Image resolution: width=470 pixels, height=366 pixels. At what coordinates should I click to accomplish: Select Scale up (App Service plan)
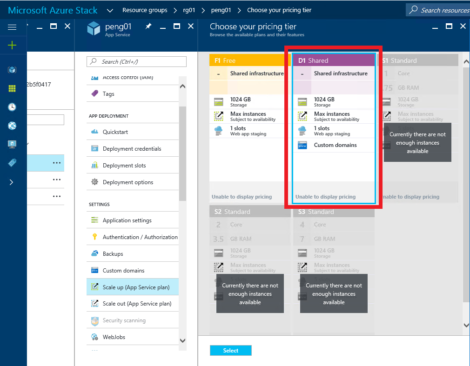click(x=133, y=287)
